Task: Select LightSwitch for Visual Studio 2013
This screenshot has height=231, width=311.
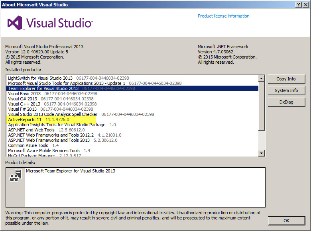Action: 40,78
